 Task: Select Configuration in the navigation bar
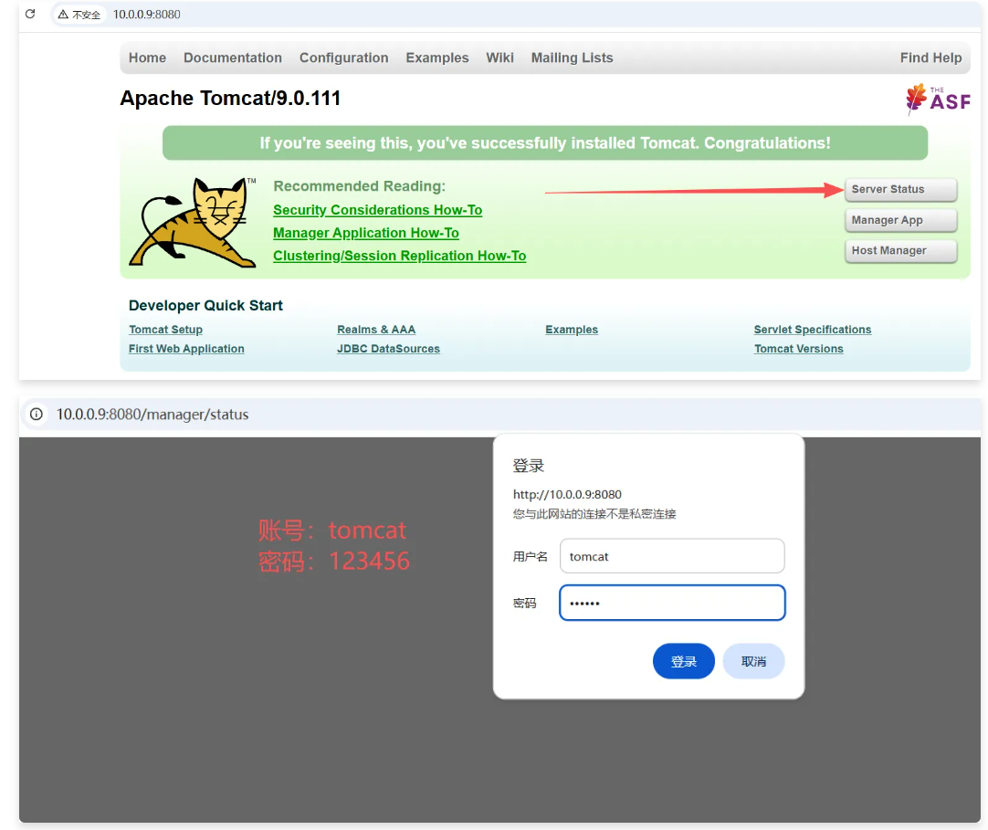(x=343, y=58)
